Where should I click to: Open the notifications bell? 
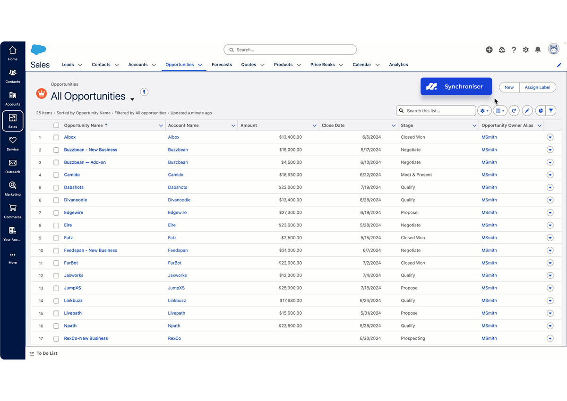pyautogui.click(x=538, y=50)
